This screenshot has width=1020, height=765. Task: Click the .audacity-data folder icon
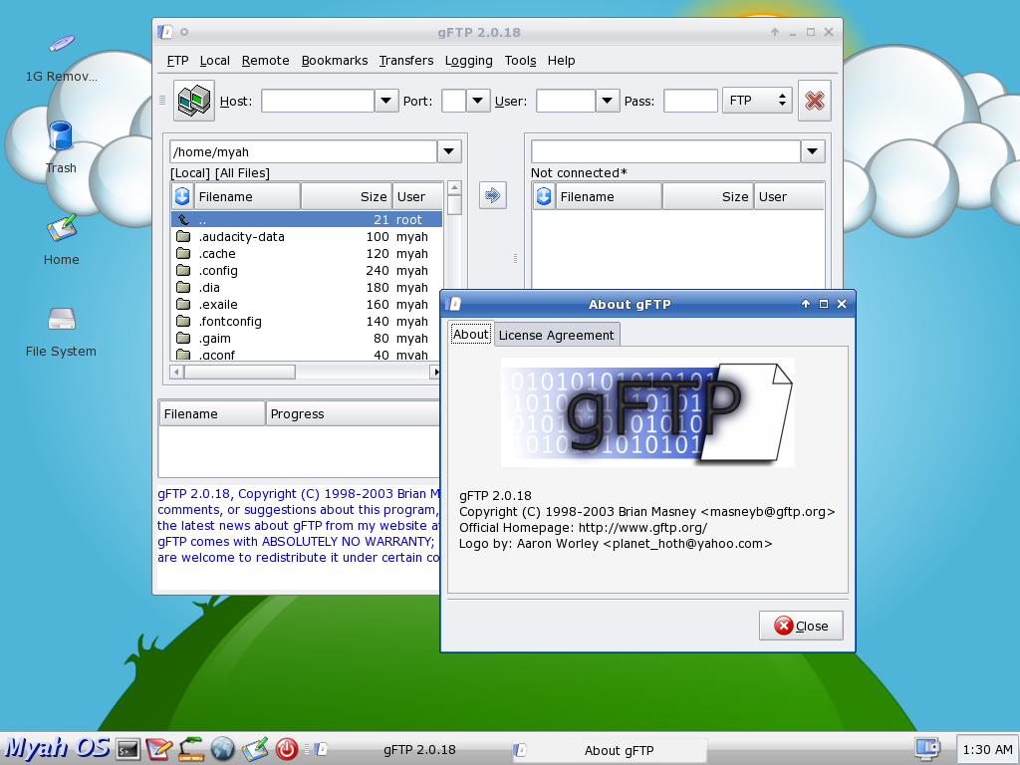pyautogui.click(x=184, y=237)
